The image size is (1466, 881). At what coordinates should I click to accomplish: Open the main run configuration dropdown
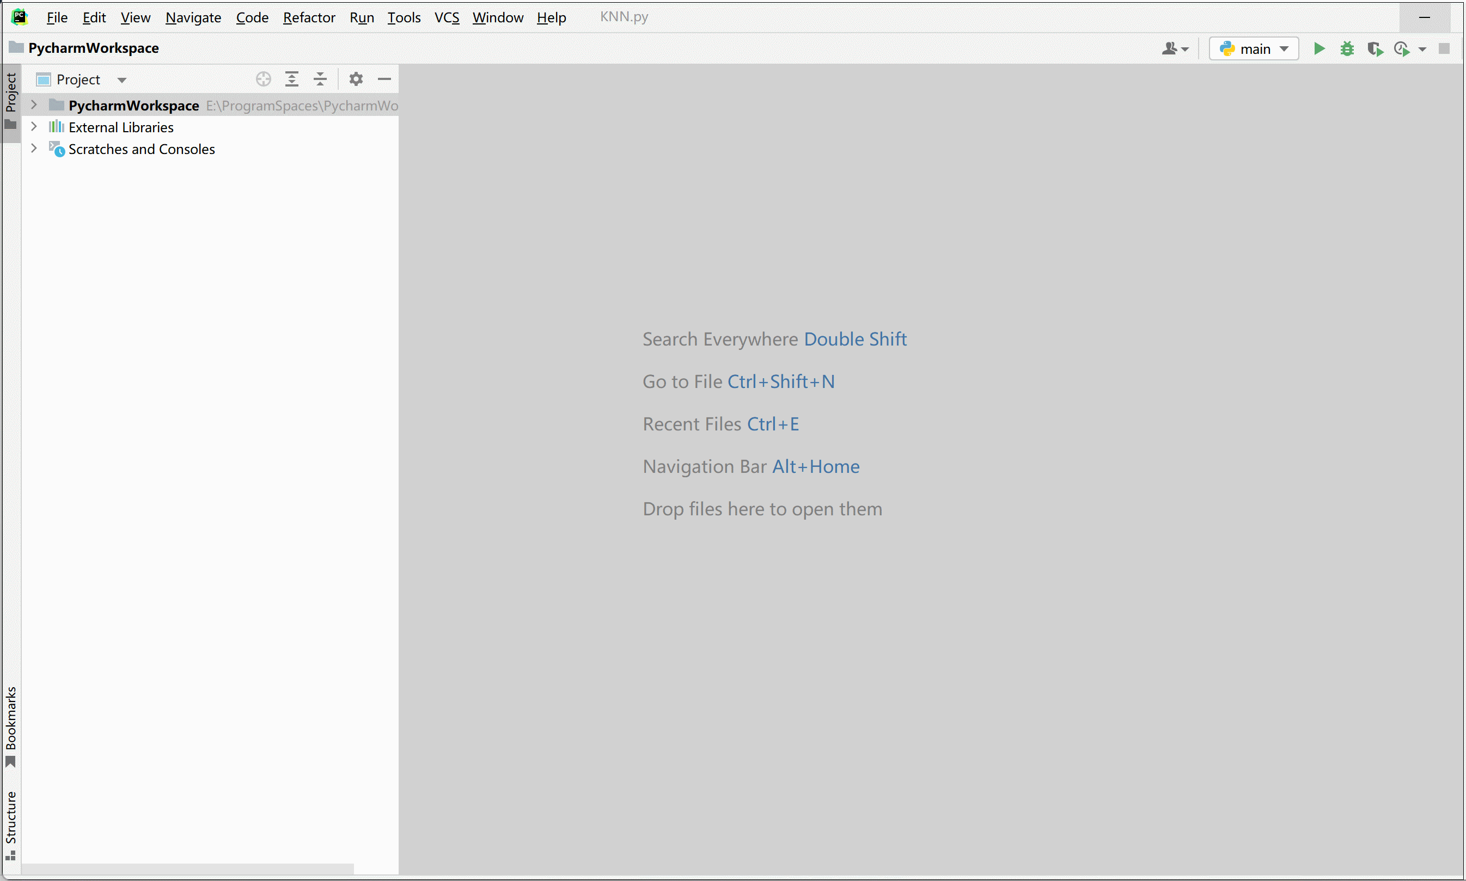click(1254, 48)
